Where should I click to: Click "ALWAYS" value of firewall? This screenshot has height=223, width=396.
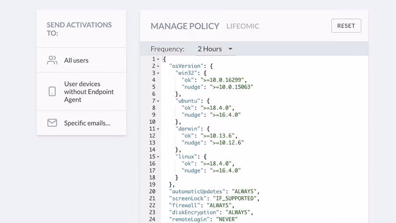pyautogui.click(x=219, y=205)
